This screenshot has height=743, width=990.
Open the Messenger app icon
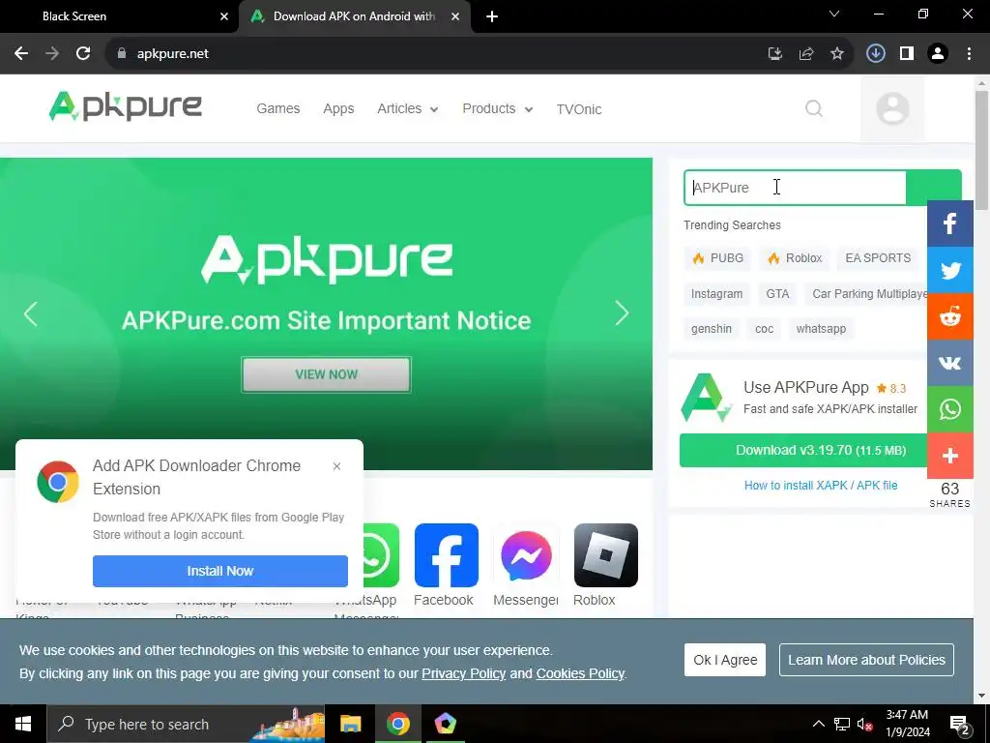pos(526,555)
